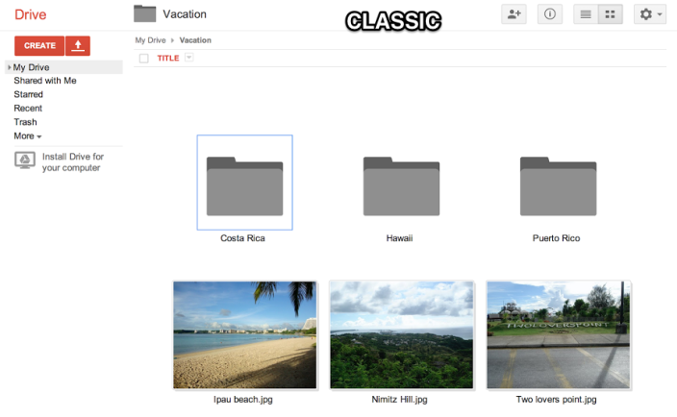Open the settings gear menu
677x417 pixels.
coord(650,14)
